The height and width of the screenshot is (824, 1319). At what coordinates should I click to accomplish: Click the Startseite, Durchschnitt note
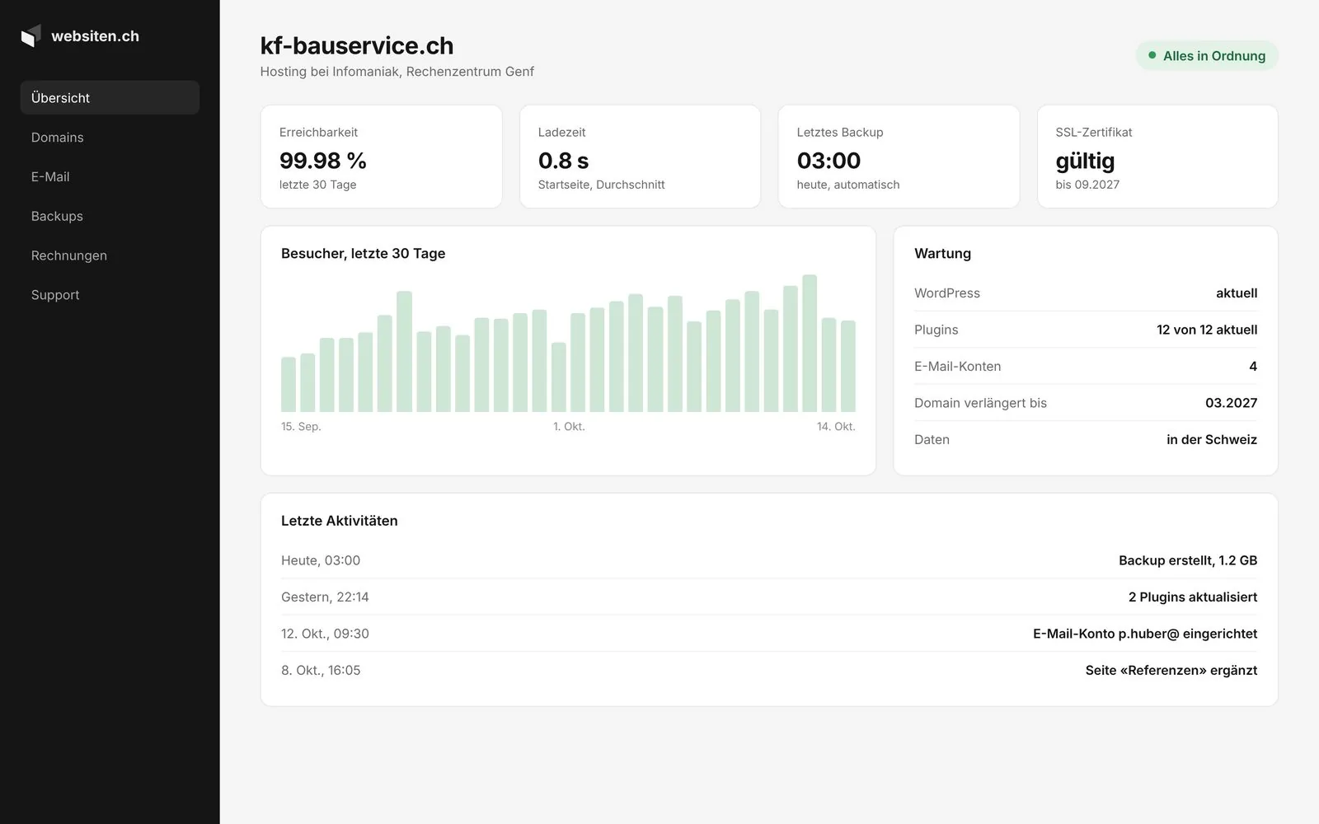tap(601, 185)
